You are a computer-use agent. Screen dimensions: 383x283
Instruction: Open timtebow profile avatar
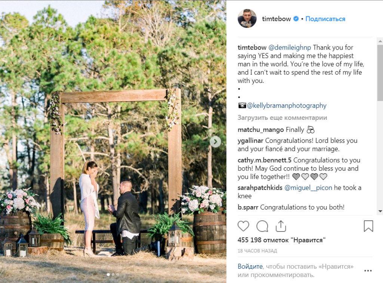(x=247, y=19)
